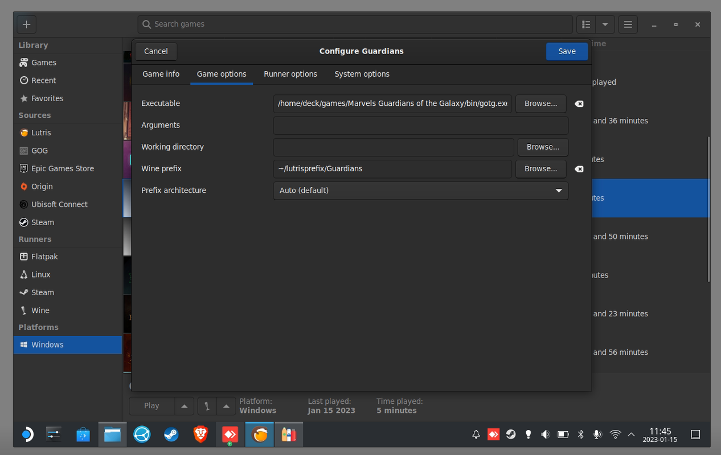Open the blue globe browser taskbar icon

point(142,435)
